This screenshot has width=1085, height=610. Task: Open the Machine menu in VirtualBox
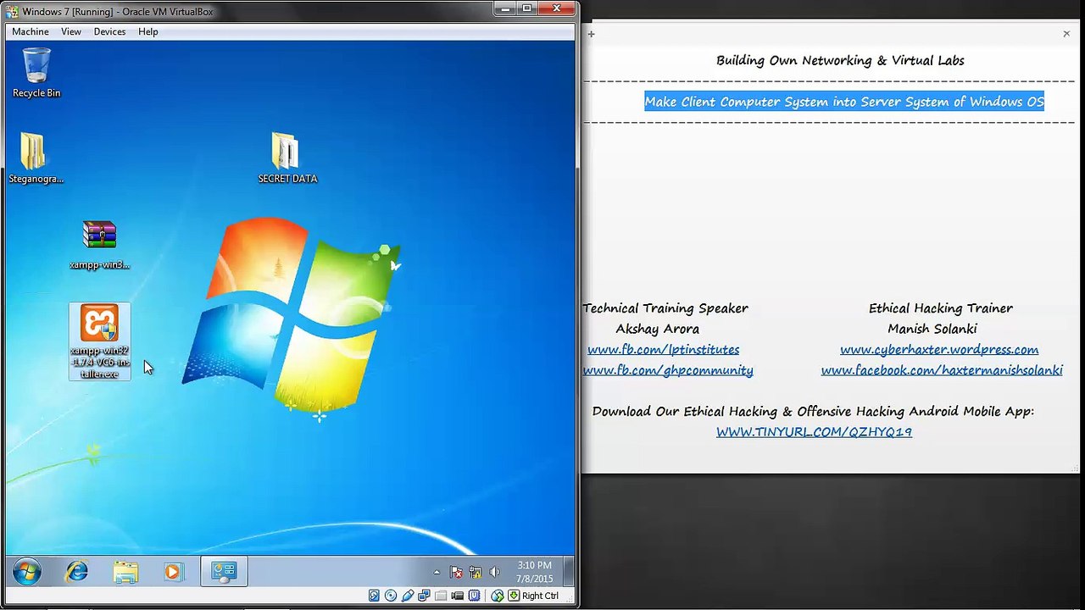30,31
